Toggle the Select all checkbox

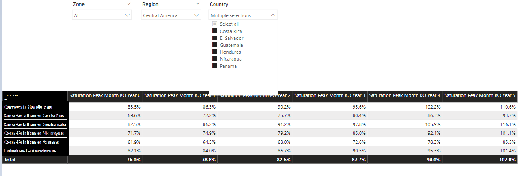tap(215, 24)
